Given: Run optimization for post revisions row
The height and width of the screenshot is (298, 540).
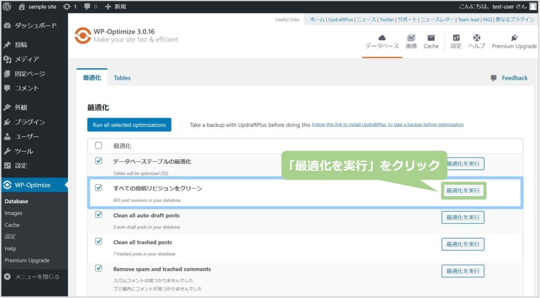Looking at the screenshot, I should 463,191.
